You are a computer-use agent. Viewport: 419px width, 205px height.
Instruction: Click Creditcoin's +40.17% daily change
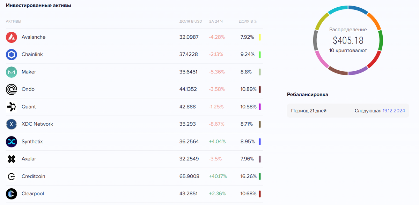(218, 176)
